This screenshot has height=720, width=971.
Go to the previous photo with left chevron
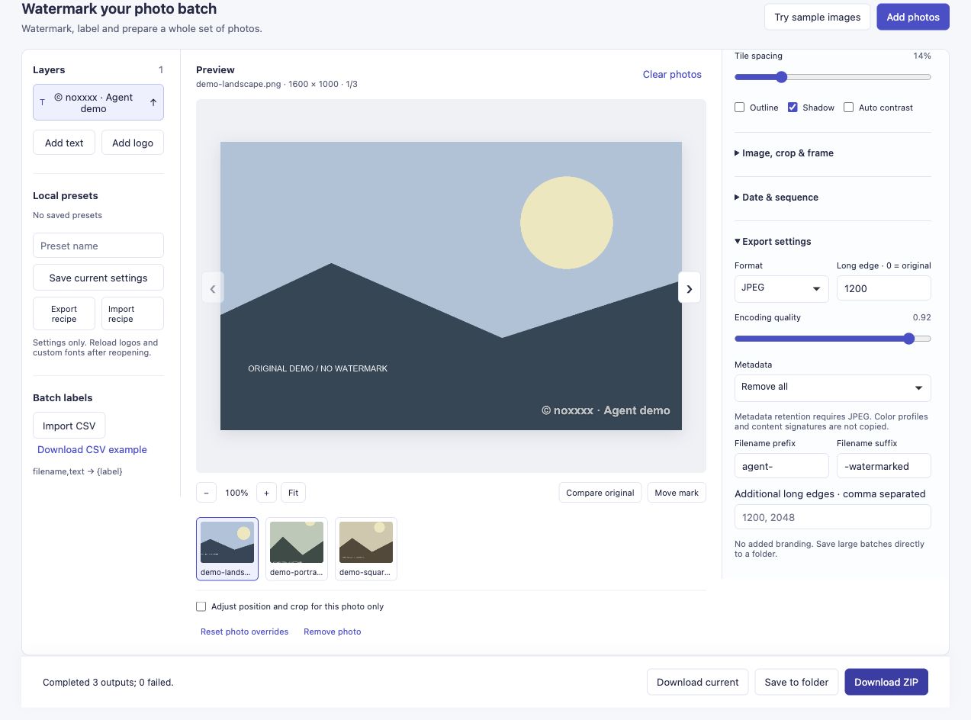point(213,288)
